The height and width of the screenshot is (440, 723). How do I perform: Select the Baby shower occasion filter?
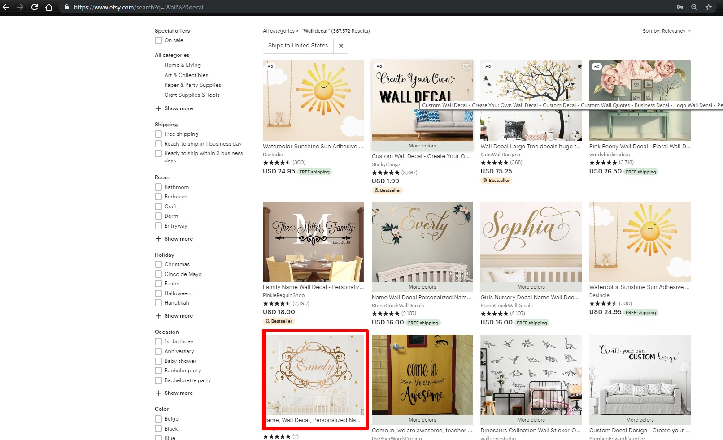(158, 361)
